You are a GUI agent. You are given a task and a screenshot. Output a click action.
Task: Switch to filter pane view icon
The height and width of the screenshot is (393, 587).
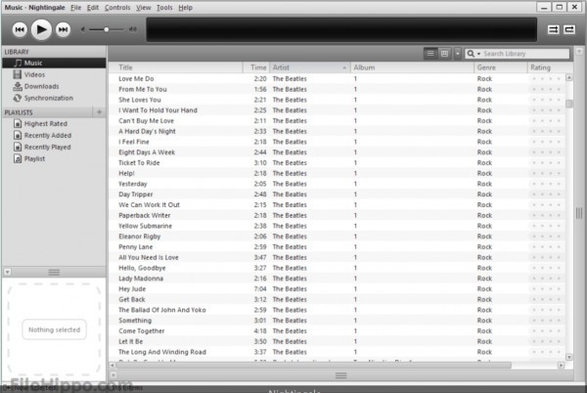pos(444,54)
